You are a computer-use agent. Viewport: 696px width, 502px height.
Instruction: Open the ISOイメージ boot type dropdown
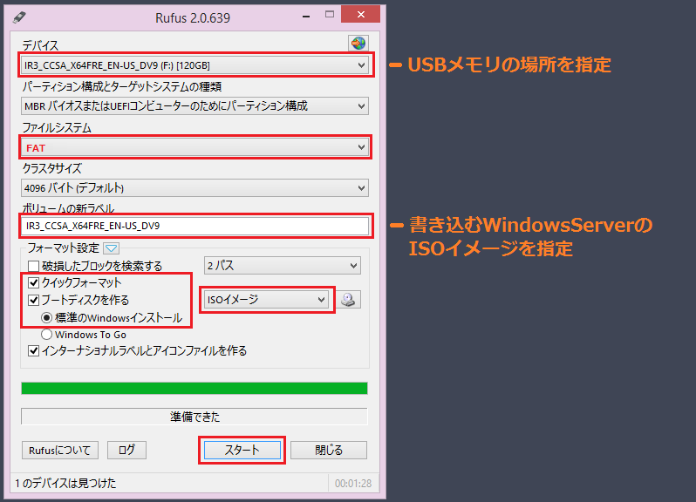(266, 300)
